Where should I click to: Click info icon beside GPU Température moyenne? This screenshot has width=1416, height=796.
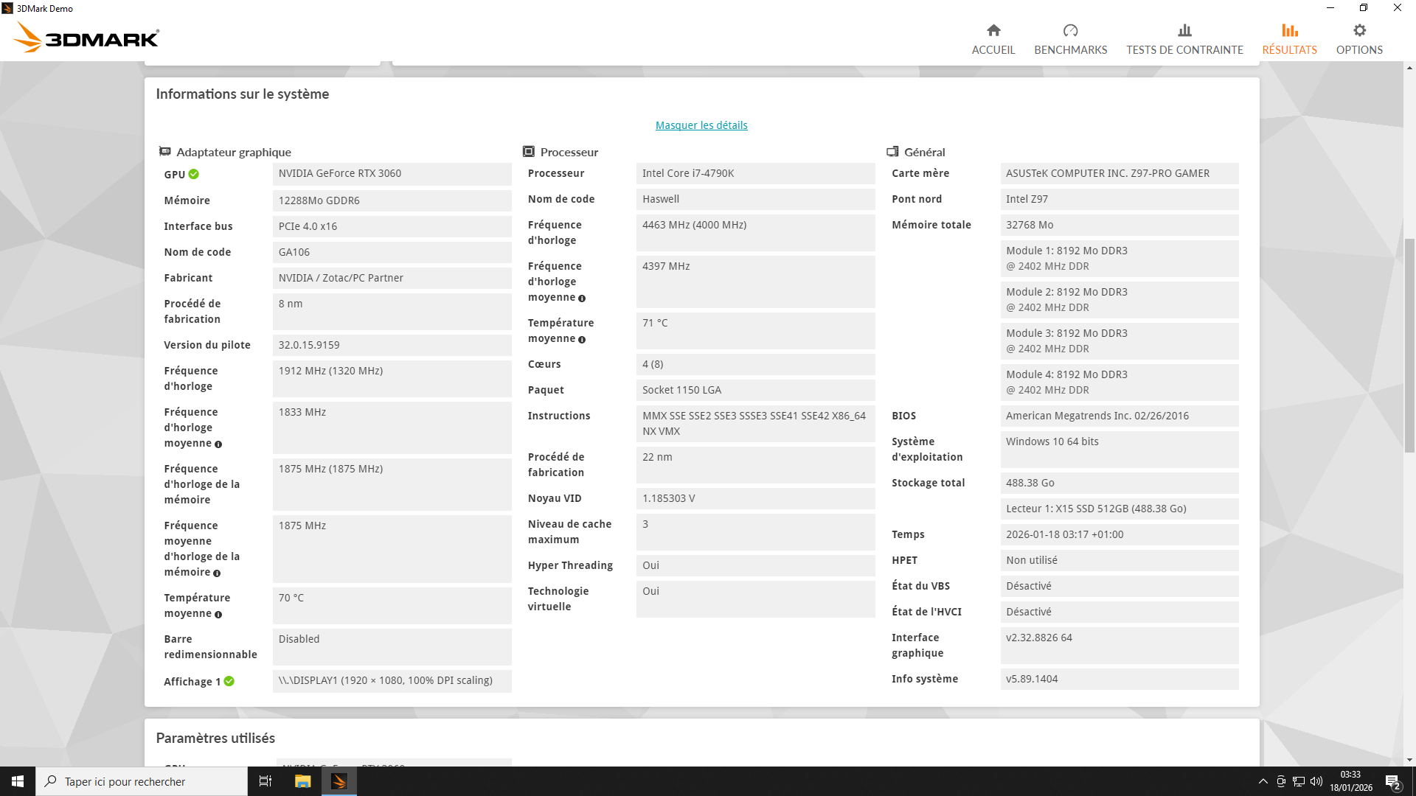218,615
